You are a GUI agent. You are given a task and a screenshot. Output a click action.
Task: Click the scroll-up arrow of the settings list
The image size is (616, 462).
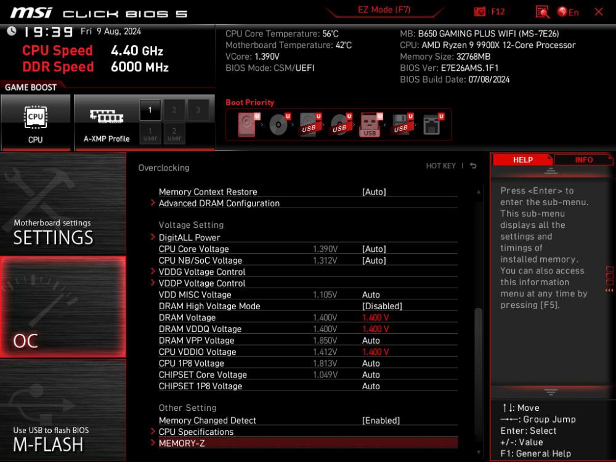(479, 192)
